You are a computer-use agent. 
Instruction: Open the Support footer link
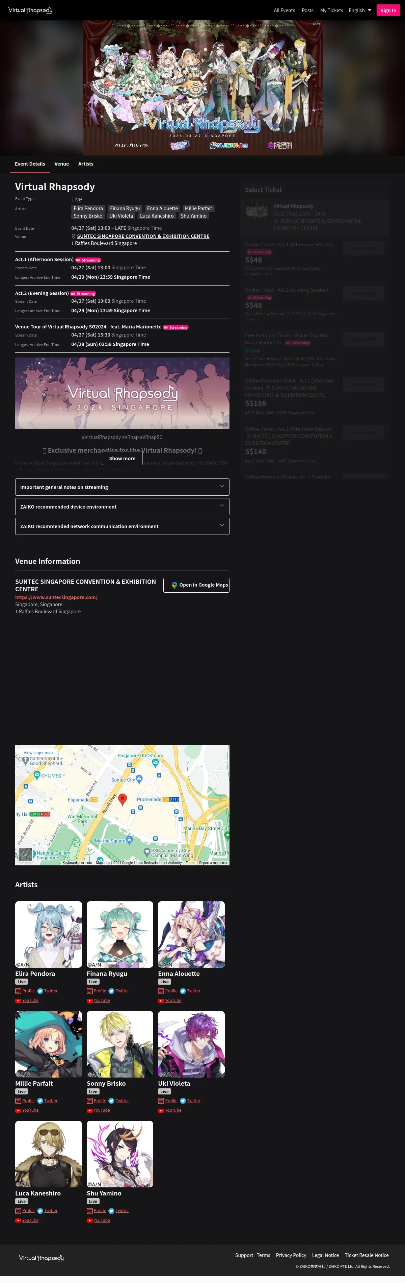[244, 1255]
